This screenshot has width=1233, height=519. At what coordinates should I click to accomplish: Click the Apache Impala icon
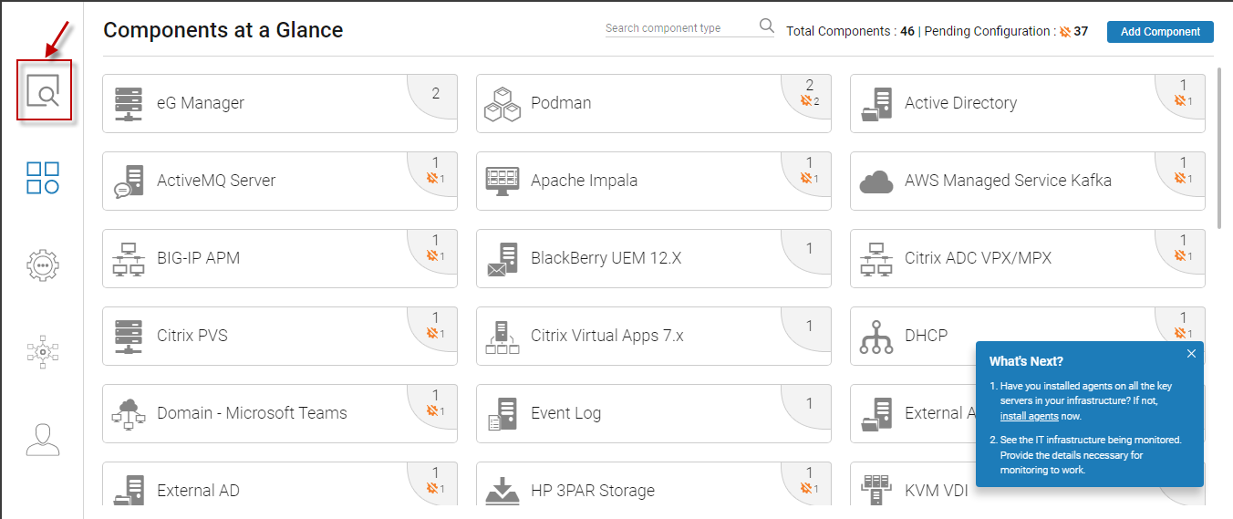503,181
